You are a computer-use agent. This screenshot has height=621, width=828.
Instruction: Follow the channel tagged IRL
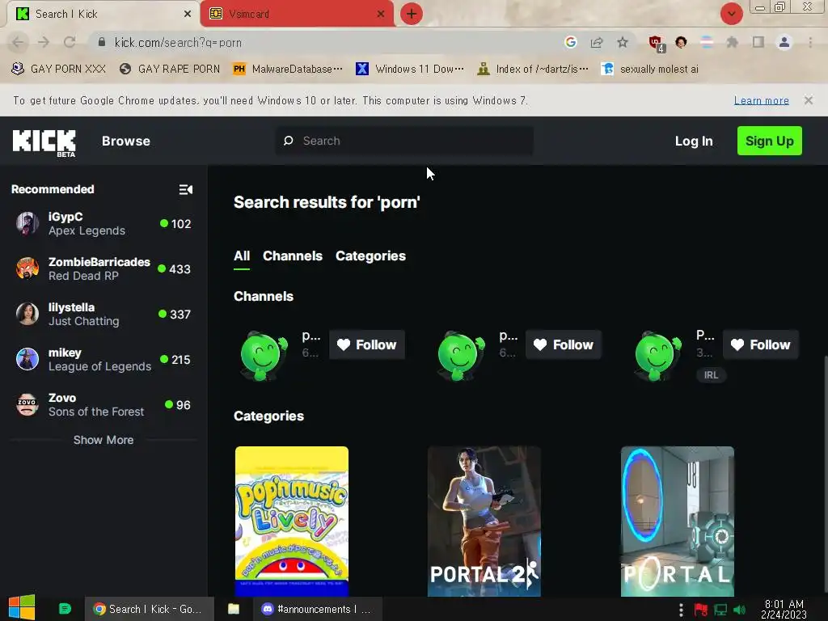(x=760, y=344)
